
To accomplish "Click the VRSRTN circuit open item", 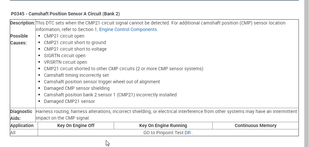I will coord(65,62).
